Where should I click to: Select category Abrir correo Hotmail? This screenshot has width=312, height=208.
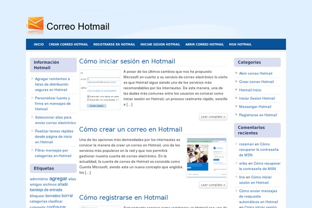[x=256, y=73]
